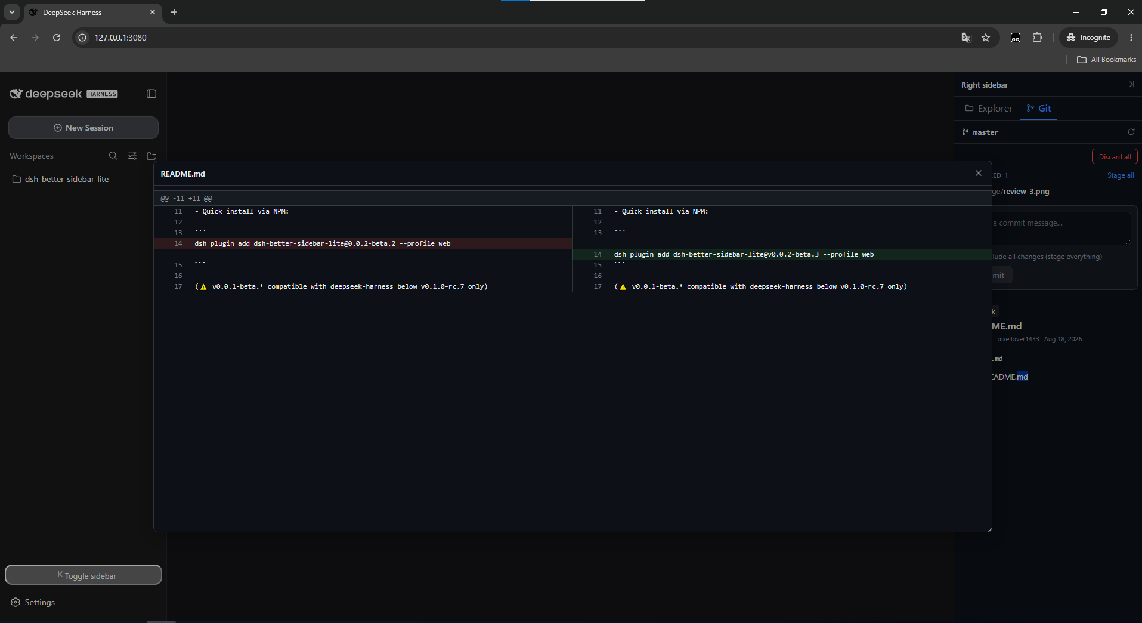Open the Chrome three-dot menu
This screenshot has height=623, width=1142.
pyautogui.click(x=1131, y=38)
